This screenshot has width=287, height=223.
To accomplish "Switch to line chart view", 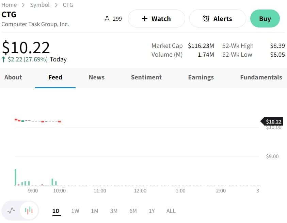I will tap(11, 210).
